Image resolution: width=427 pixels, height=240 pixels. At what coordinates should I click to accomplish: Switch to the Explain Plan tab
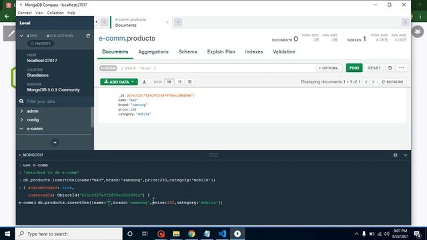click(221, 52)
